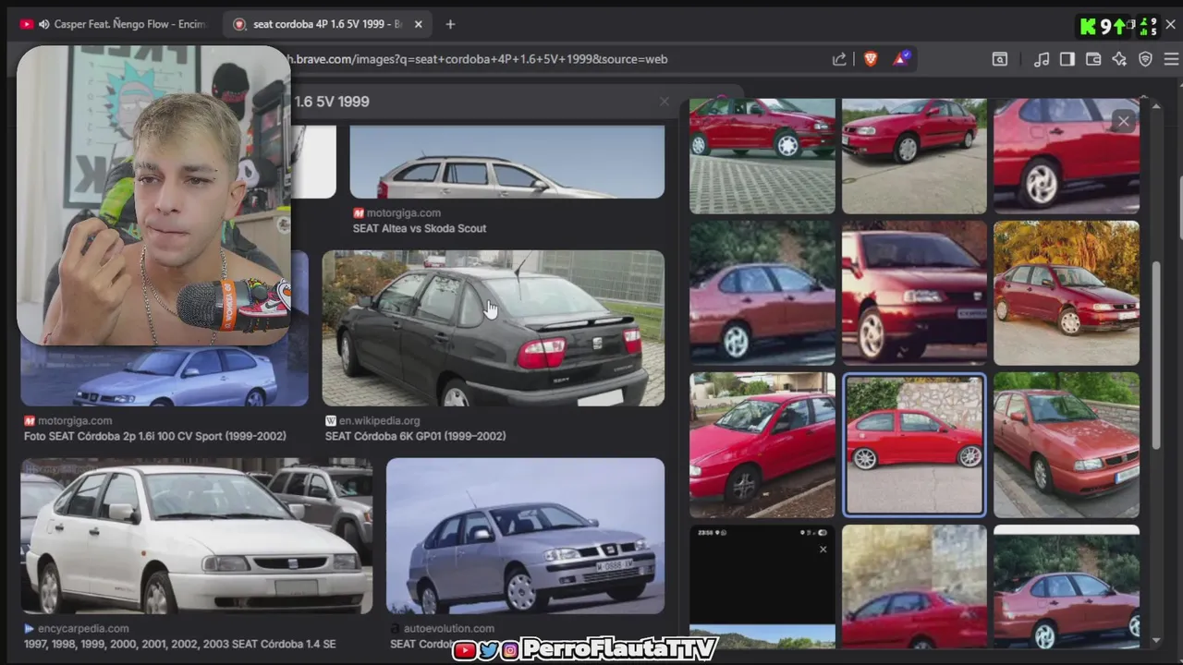
Task: Click the Brave Shields lion icon
Action: (871, 59)
